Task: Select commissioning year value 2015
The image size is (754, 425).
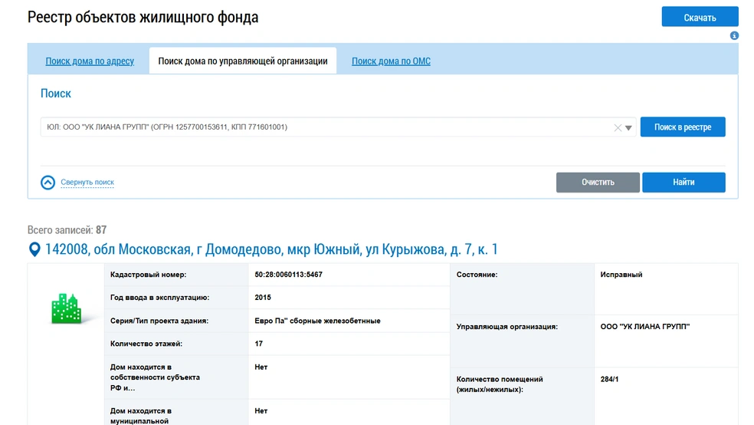Action: [263, 298]
